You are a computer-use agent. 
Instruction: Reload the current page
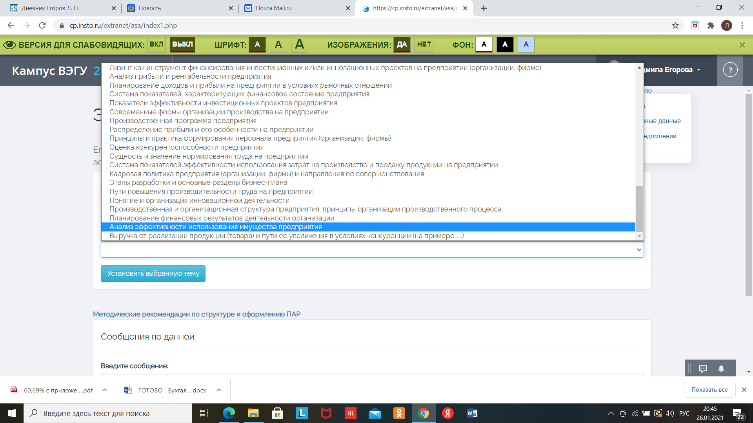click(x=42, y=25)
